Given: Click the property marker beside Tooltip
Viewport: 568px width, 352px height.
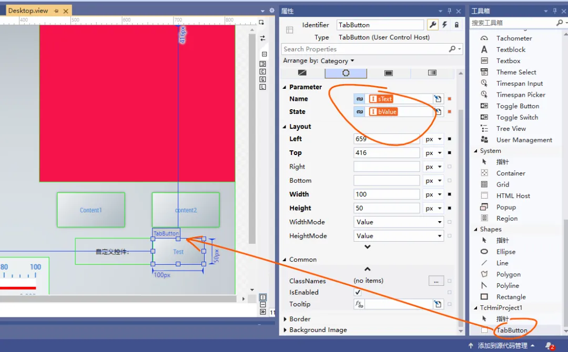Looking at the screenshot, I should pos(450,304).
